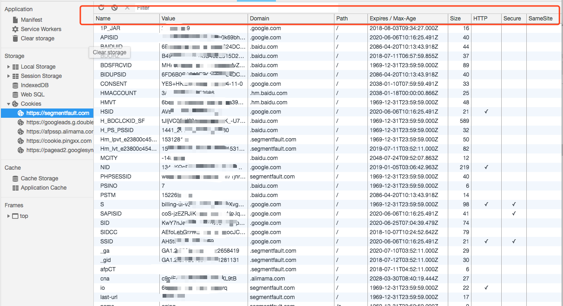563x306 pixels.
Task: Click the cookie Filter input field
Action: click(344, 8)
